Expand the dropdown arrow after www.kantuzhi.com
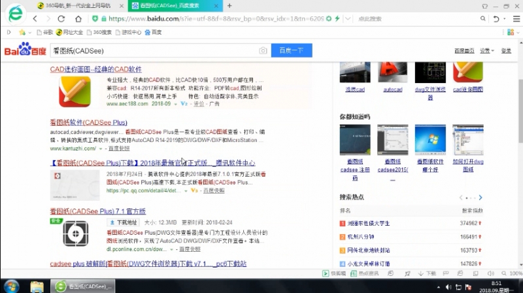 pos(101,148)
